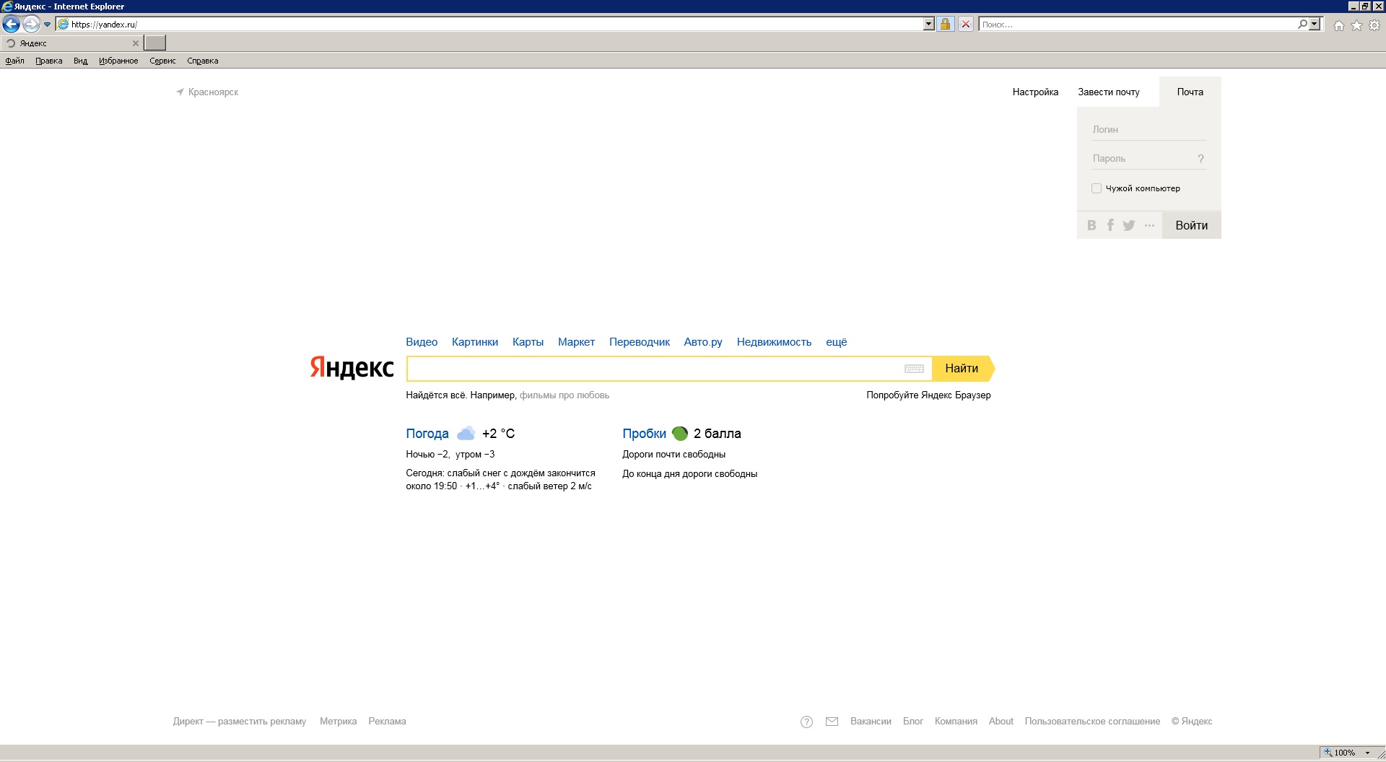
Task: Click the magnifier search icon in toolbar
Action: [1302, 25]
